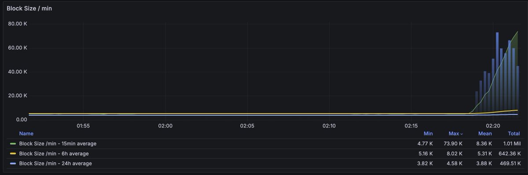Click the 60.00 K y-axis label
The height and width of the screenshot is (175, 528).
point(18,48)
